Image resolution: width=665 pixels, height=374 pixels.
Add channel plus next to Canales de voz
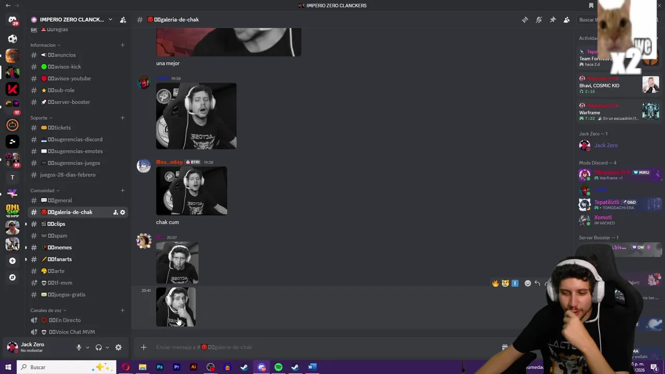pyautogui.click(x=123, y=311)
